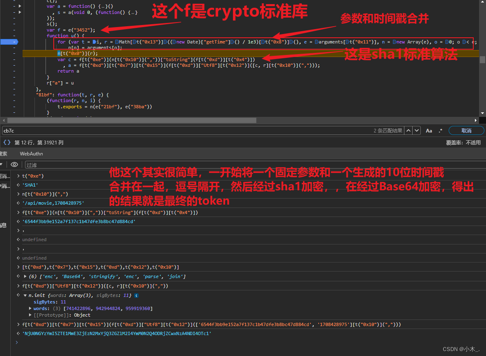Expand the (6) ['enc', 'Base64', ...] array

coord(25,276)
